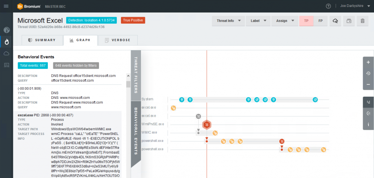Open the help question mark icon
The width and height of the screenshot is (374, 178).
pyautogui.click(x=328, y=6)
